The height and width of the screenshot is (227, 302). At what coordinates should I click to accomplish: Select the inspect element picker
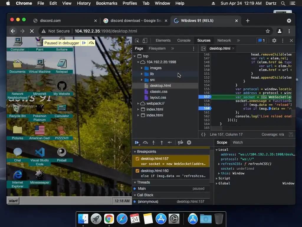(137, 40)
